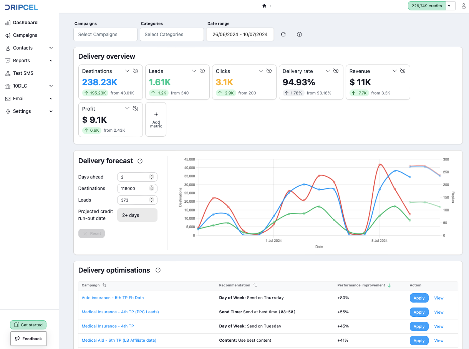This screenshot has height=349, width=469.
Task: Hide the Destinations metric card
Action: pos(135,71)
